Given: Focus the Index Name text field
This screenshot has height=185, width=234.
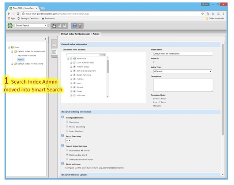Looking at the screenshot, I should (183, 54).
